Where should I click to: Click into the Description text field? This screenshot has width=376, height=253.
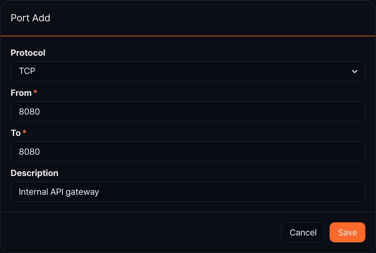188,192
